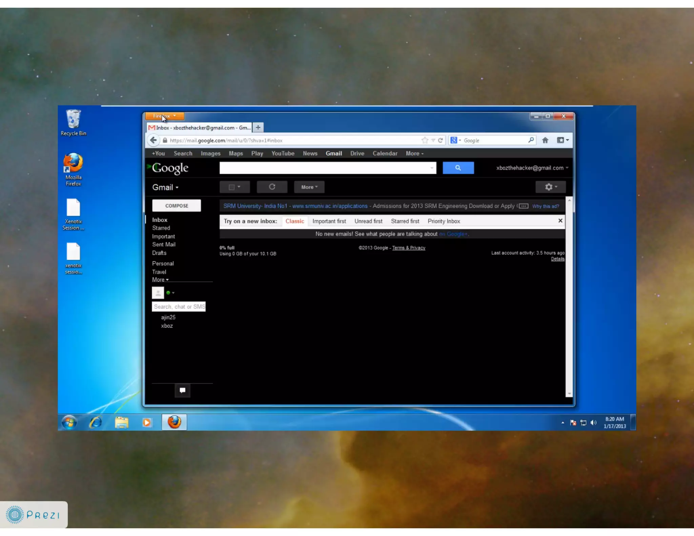The width and height of the screenshot is (694, 536).
Task: Select the Inbox Gmail browser tab
Action: (x=200, y=128)
